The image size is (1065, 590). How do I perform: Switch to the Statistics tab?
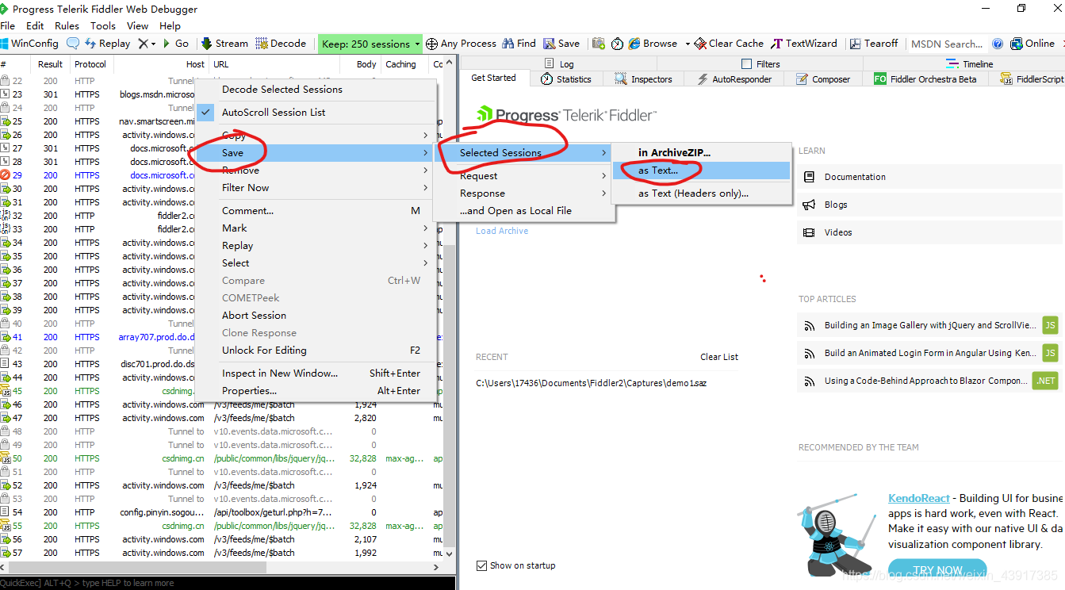click(x=566, y=79)
